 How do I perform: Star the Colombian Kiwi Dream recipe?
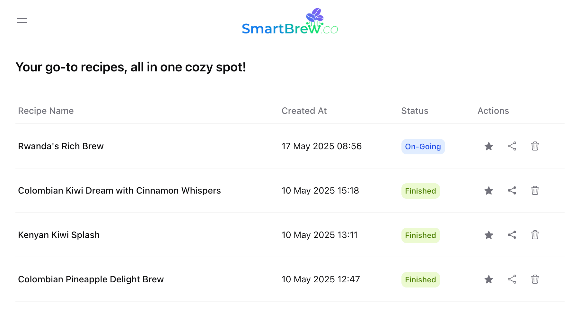pos(488,191)
